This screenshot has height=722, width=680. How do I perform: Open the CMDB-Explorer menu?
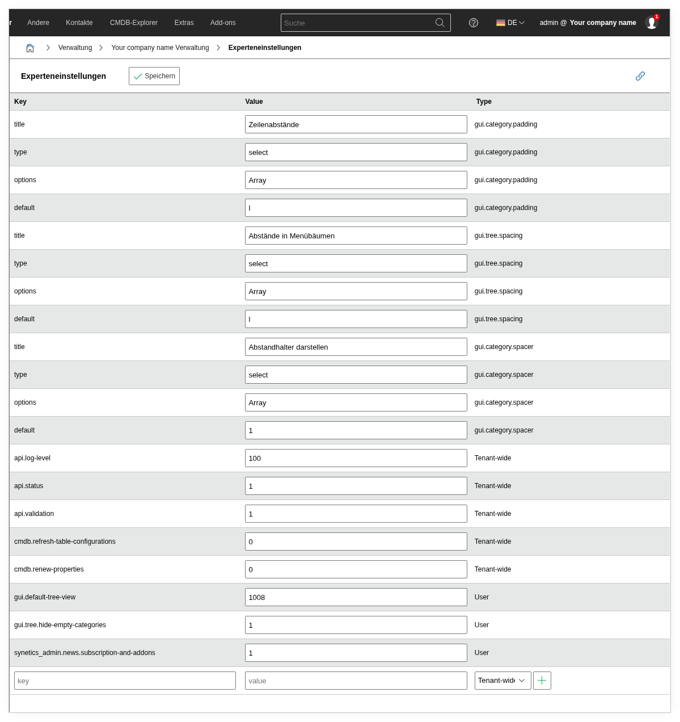pos(134,23)
